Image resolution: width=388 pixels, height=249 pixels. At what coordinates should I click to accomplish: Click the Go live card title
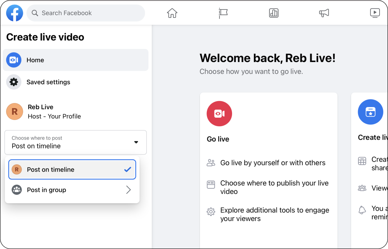(218, 139)
